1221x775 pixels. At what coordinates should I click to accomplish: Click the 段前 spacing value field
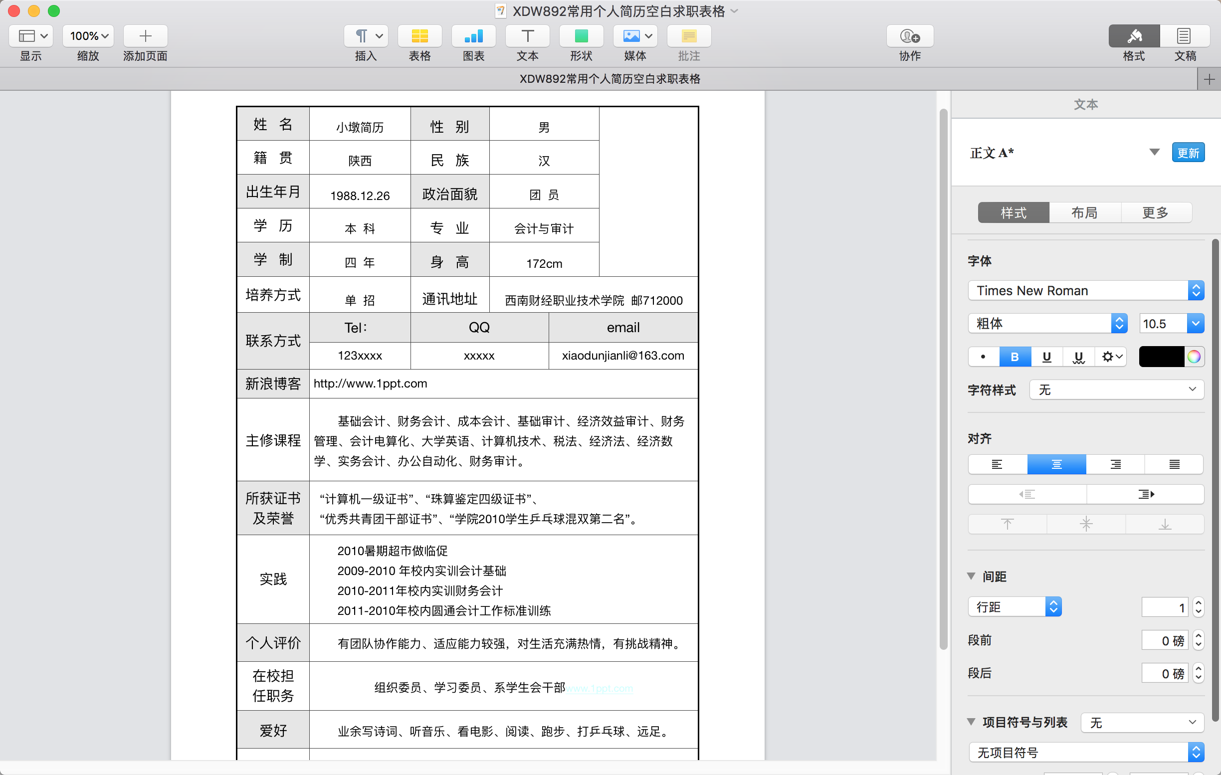coord(1165,640)
